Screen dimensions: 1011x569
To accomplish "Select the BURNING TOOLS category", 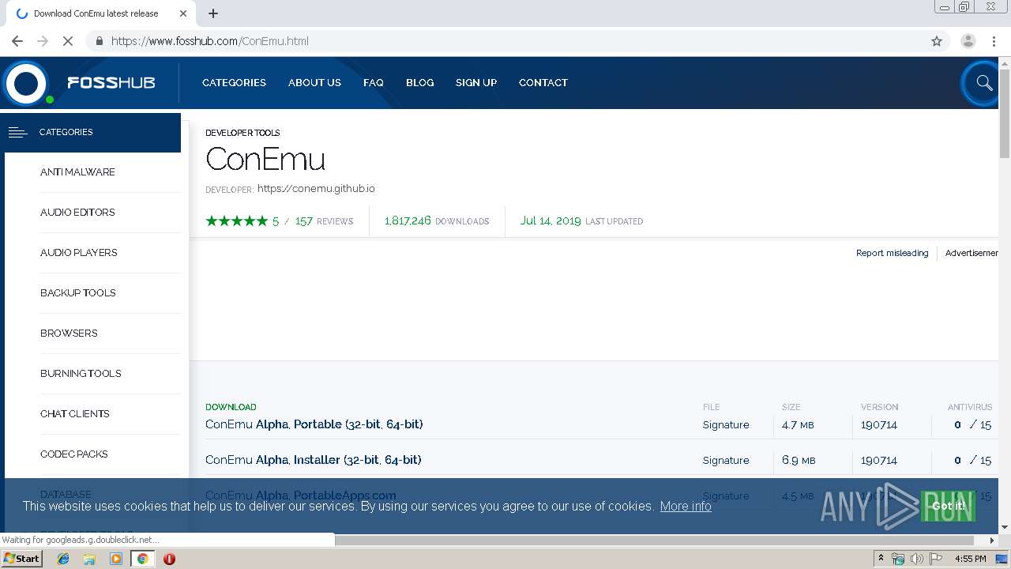I will tap(81, 373).
